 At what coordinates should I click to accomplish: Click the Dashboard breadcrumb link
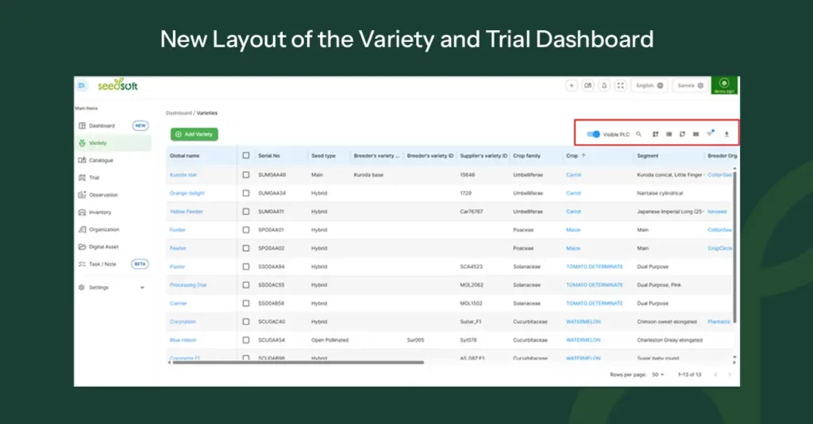[179, 113]
